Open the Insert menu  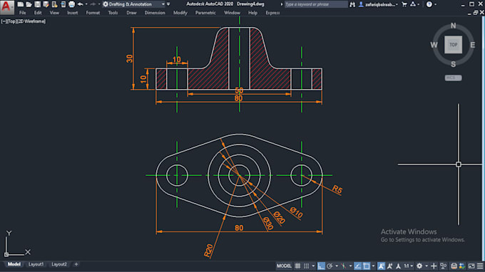point(72,13)
